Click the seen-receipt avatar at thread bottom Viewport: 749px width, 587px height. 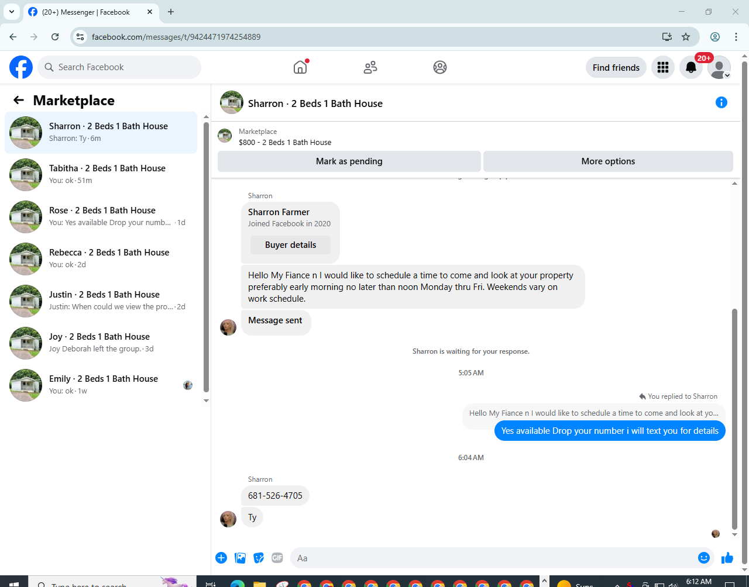716,534
